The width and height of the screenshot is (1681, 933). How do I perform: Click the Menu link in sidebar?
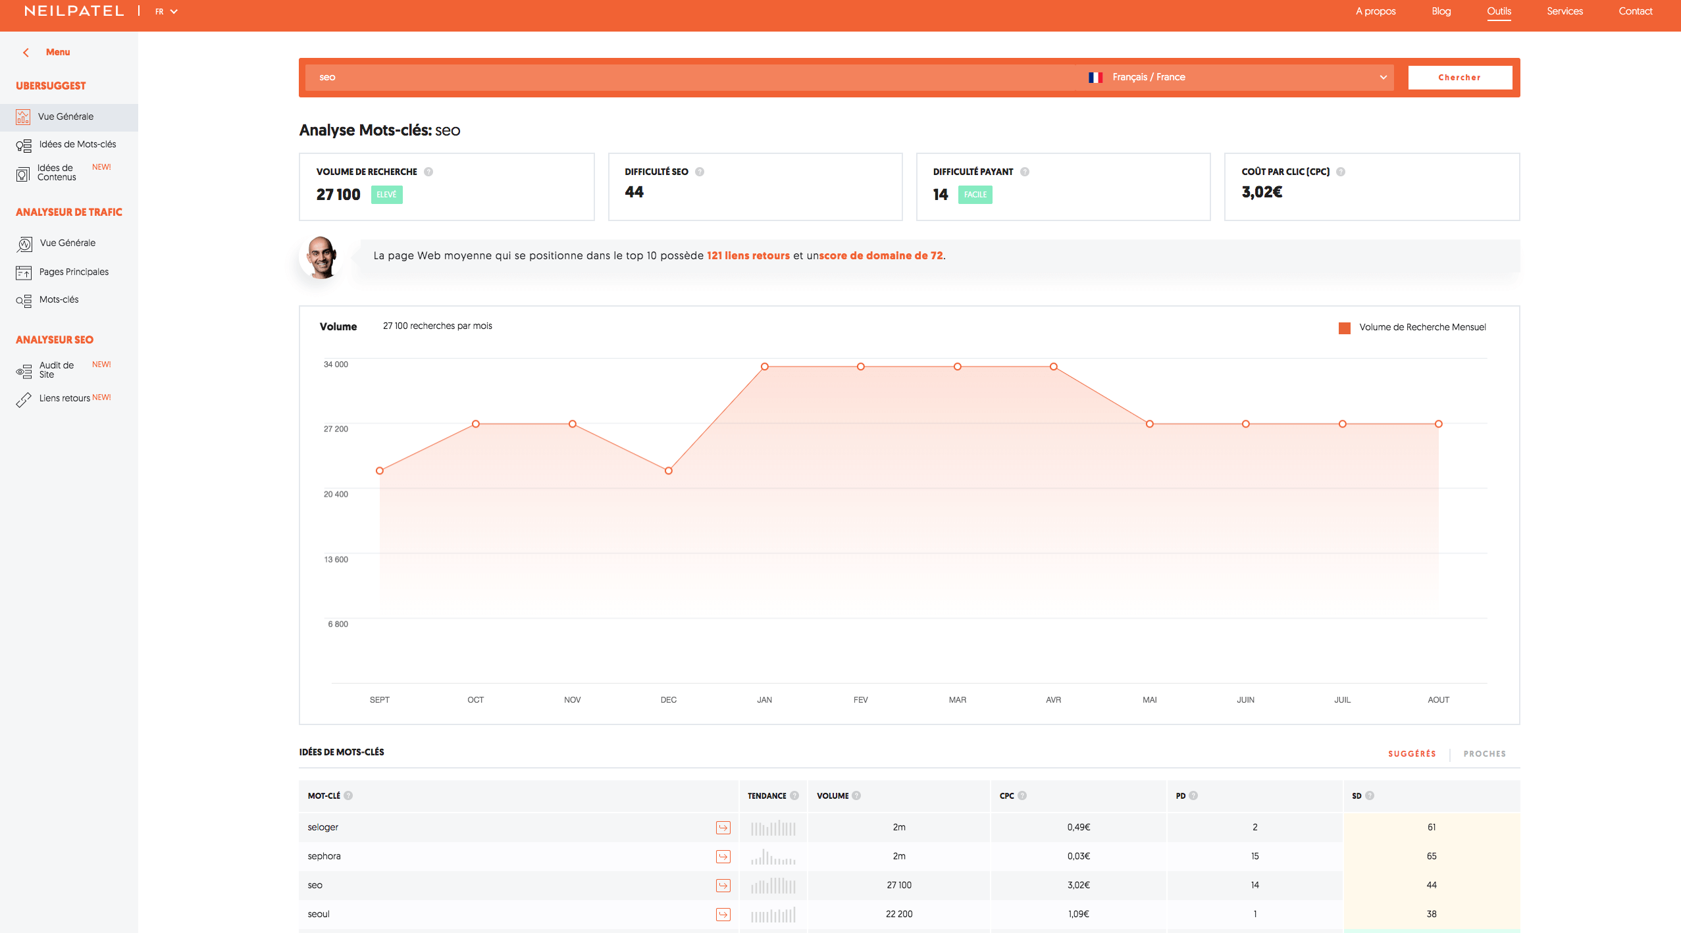click(58, 52)
